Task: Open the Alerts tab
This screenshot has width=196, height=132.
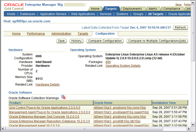Action: click(153, 9)
